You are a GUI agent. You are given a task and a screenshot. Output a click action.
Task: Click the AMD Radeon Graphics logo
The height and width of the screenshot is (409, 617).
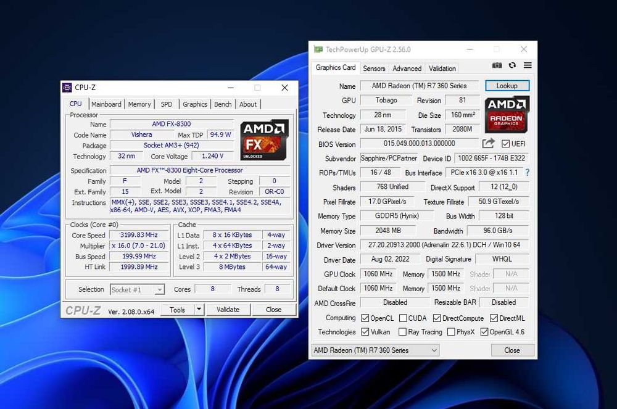point(507,115)
